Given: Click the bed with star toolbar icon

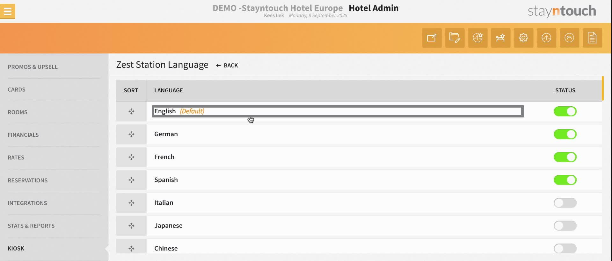Looking at the screenshot, I should 501,38.
